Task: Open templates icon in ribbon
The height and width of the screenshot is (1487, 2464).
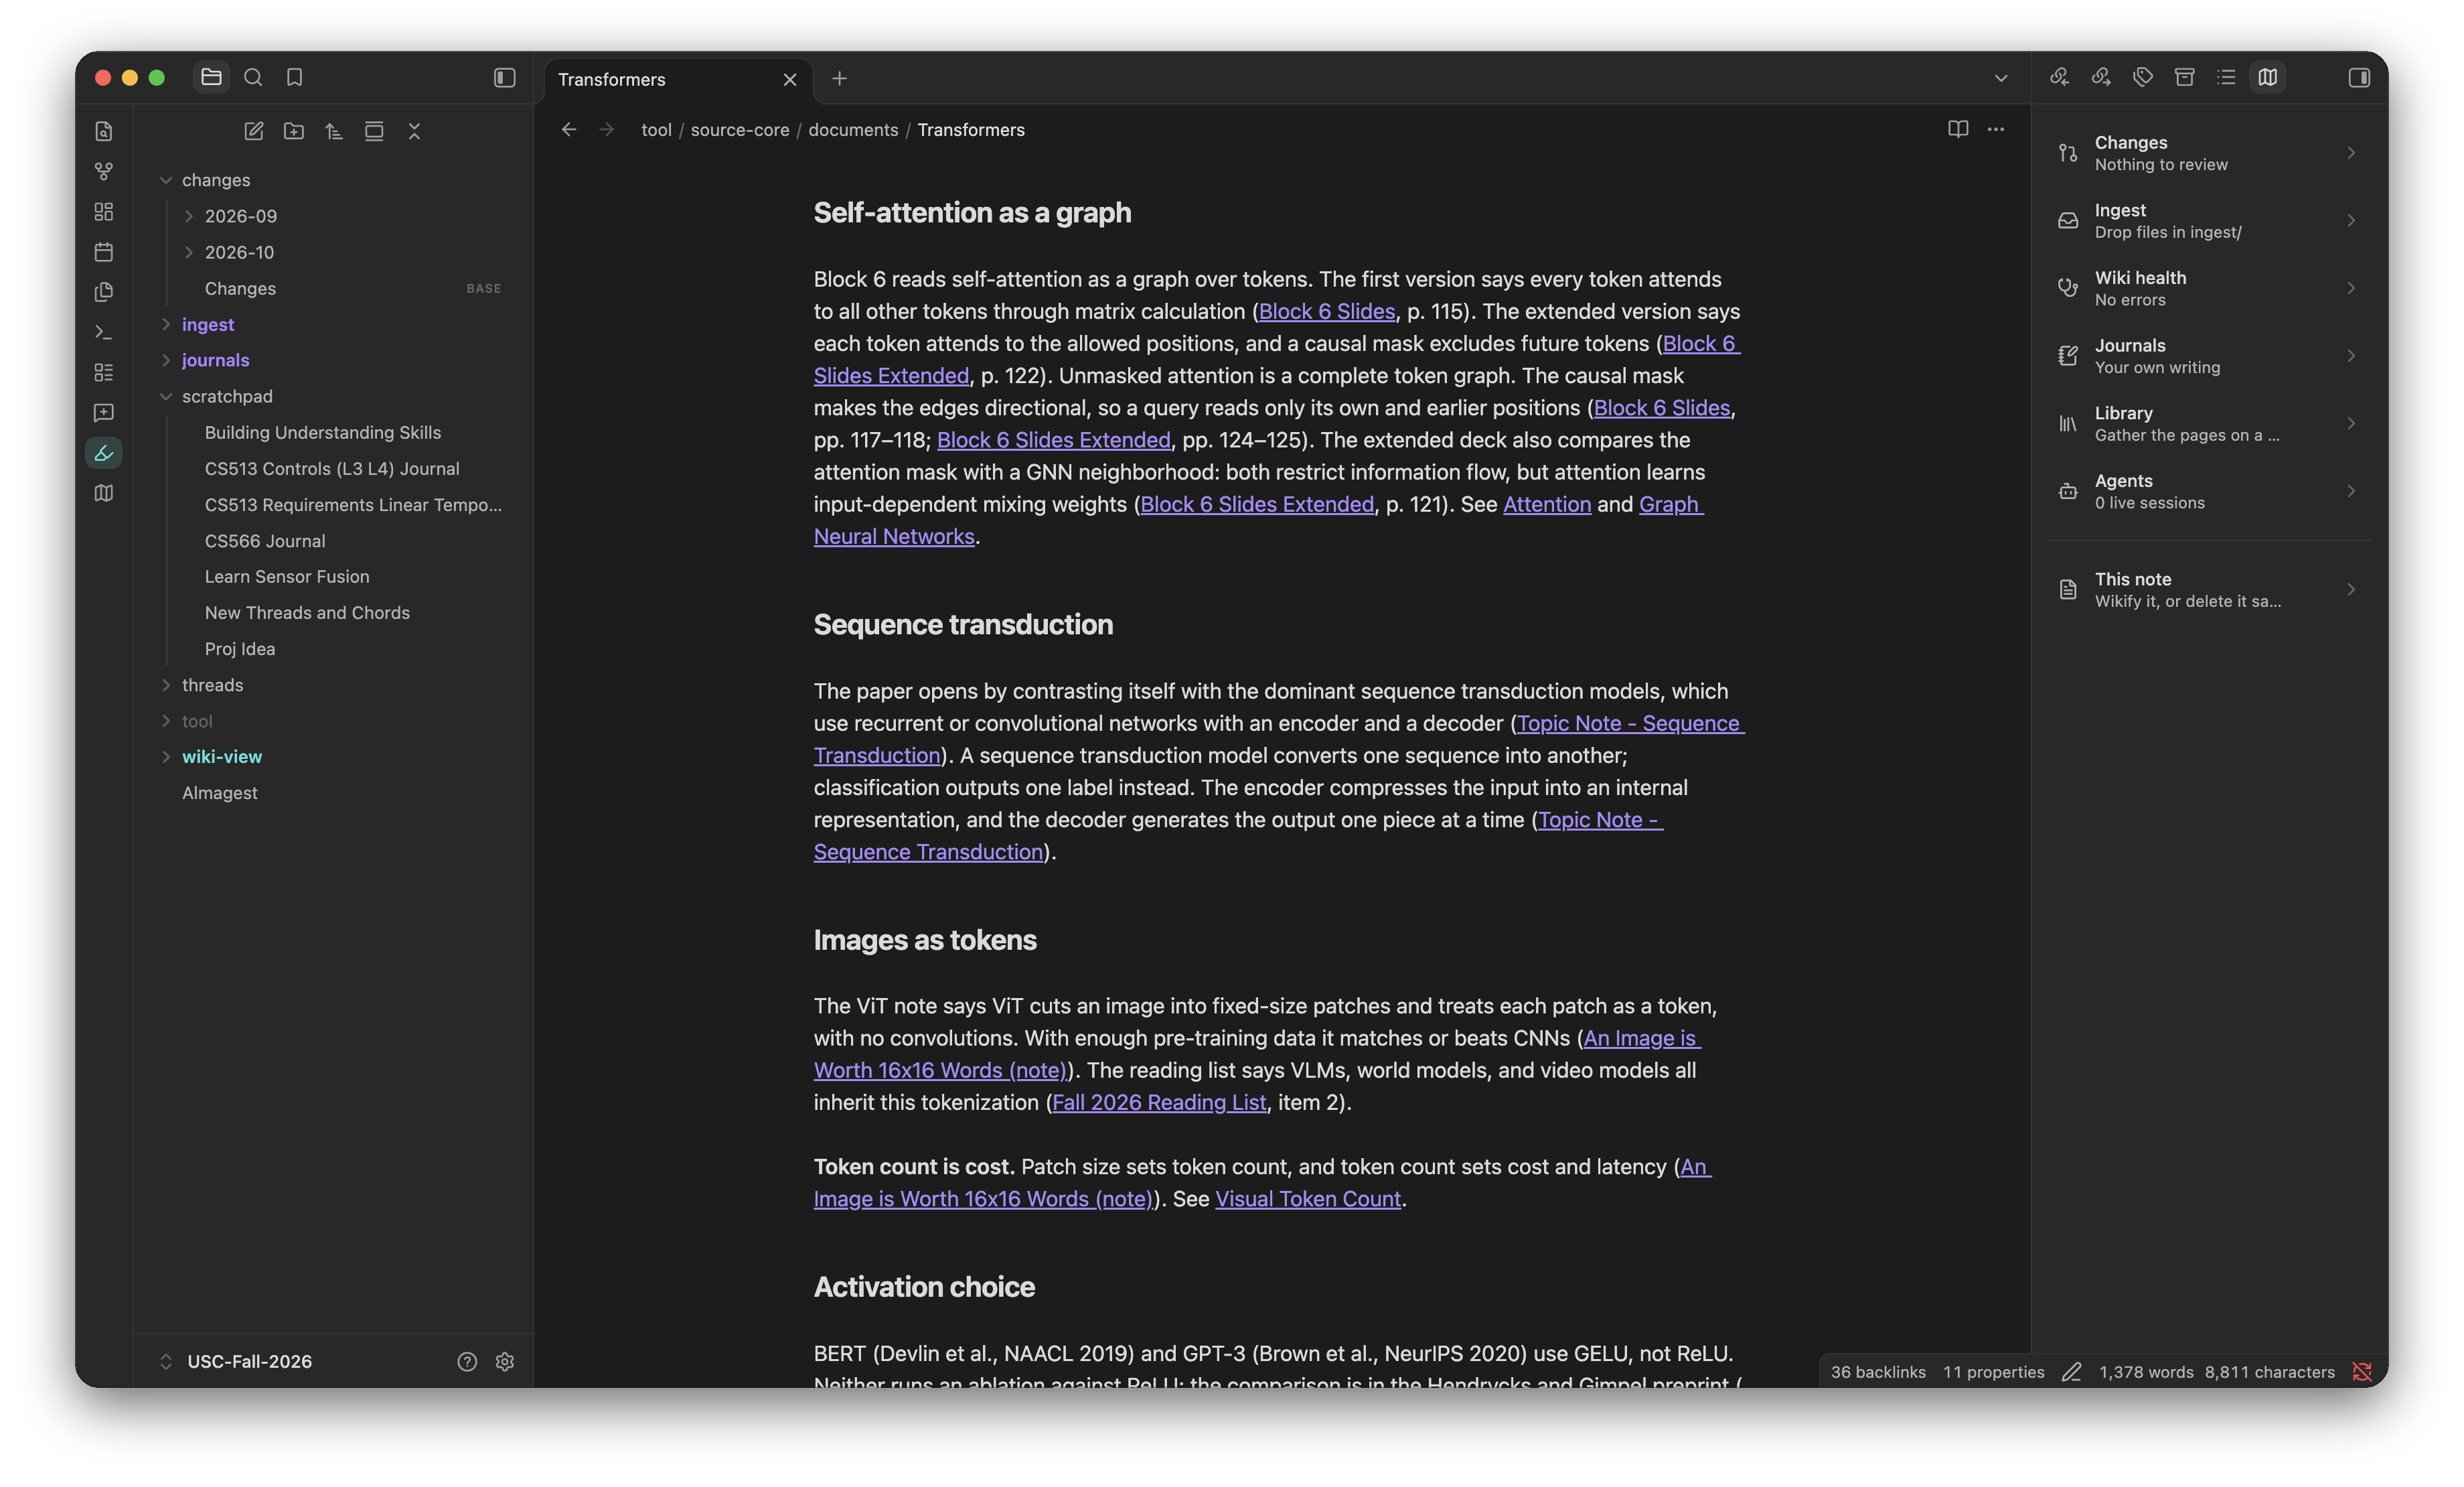Action: (x=104, y=291)
